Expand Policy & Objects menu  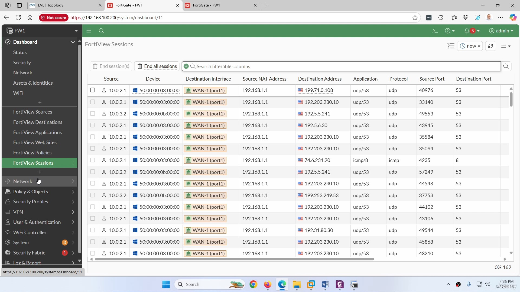40,192
